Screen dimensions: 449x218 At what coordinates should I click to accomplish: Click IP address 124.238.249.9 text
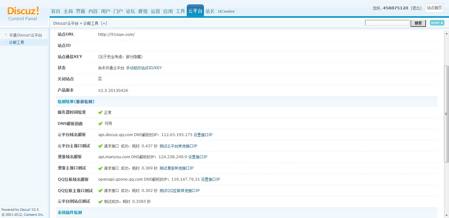(173, 157)
